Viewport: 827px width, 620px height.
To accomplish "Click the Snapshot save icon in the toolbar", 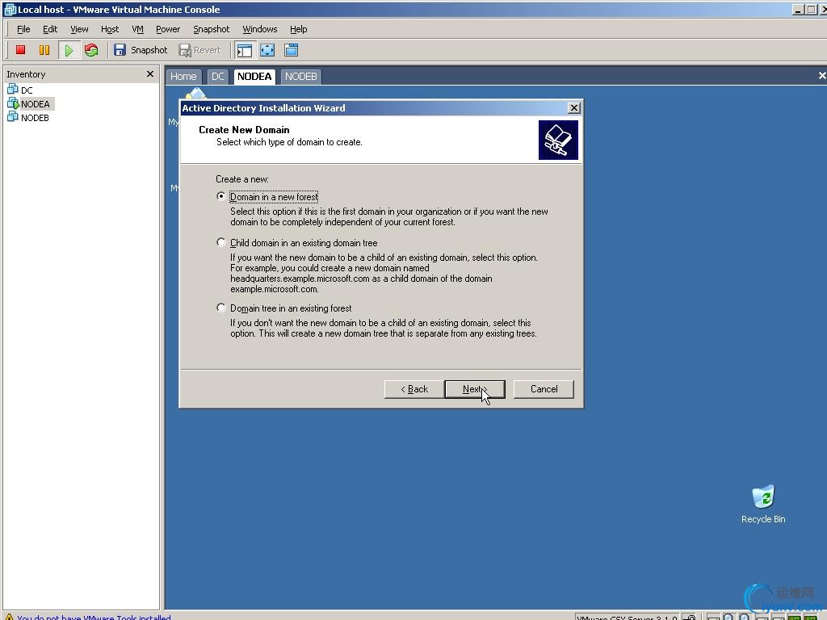I will (120, 50).
